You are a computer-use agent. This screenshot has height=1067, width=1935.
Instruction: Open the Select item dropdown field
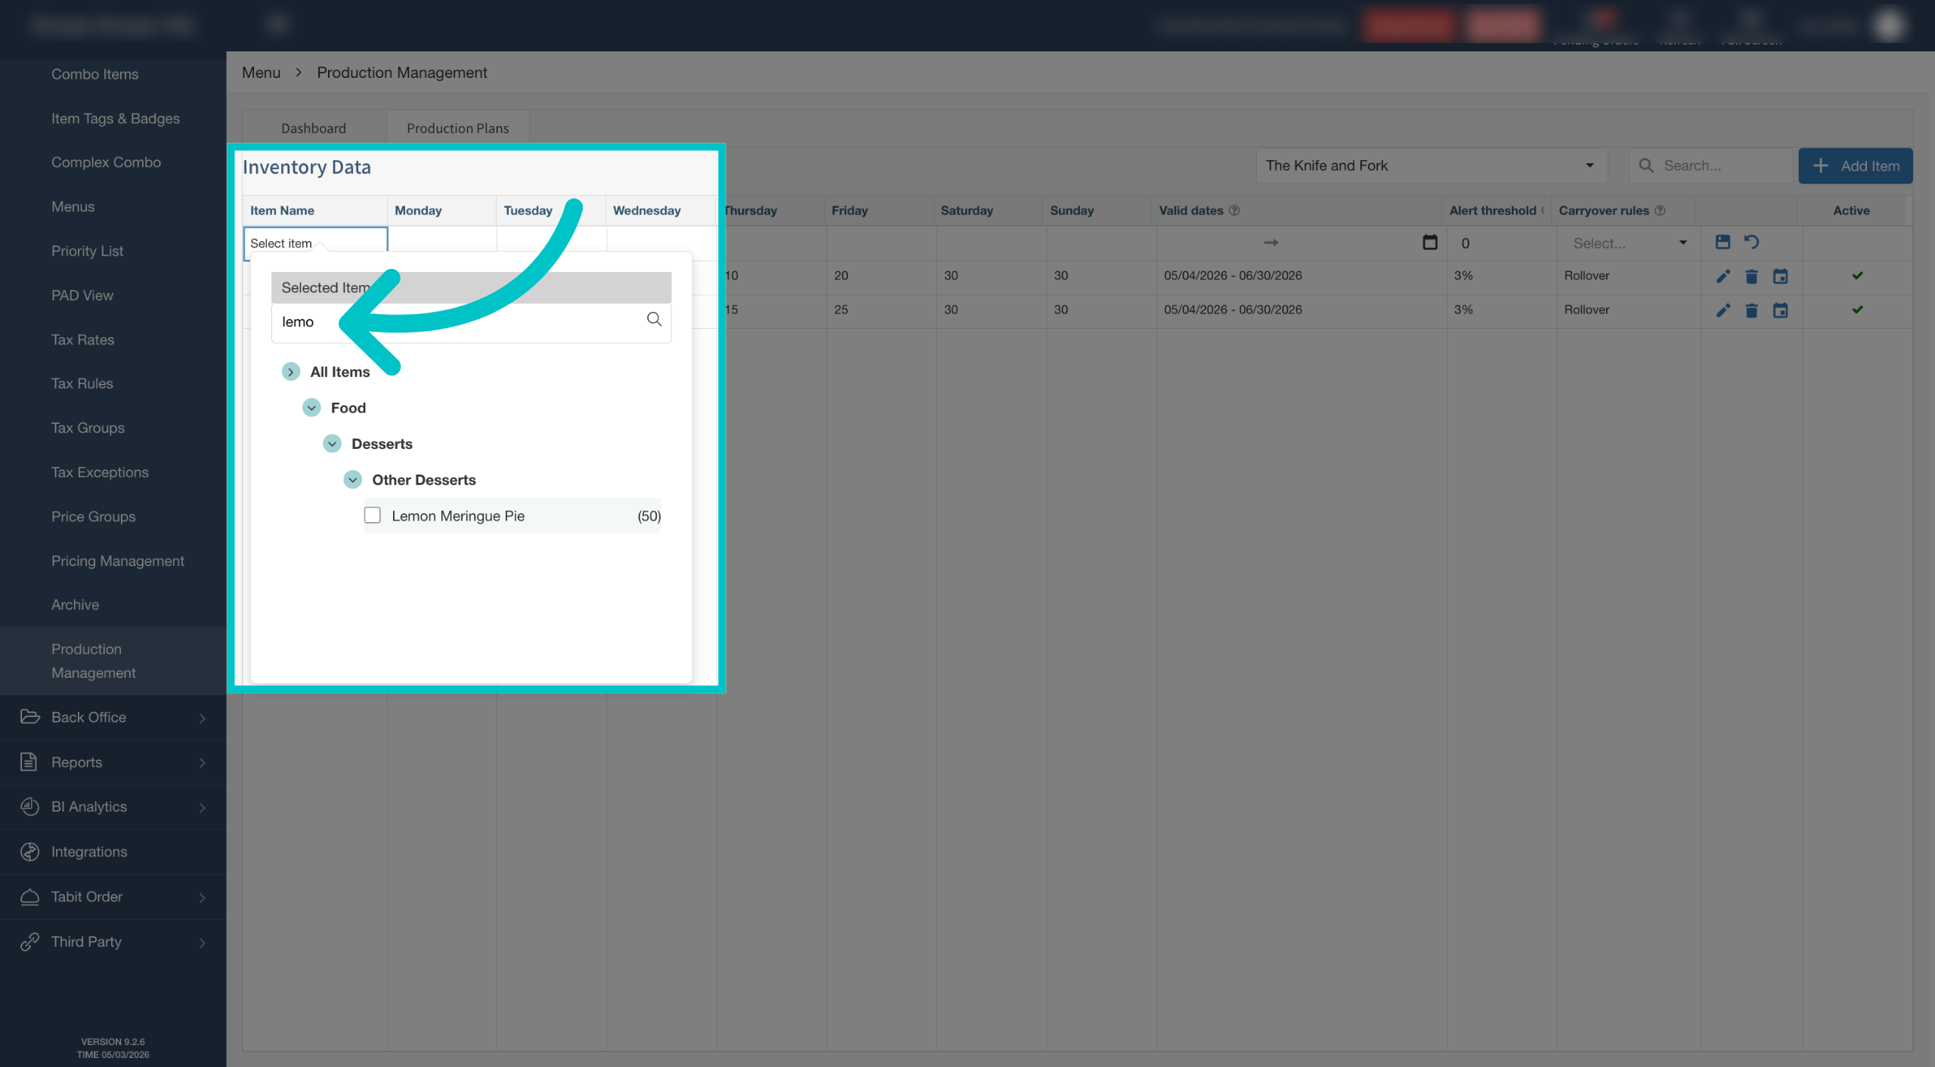tap(315, 243)
